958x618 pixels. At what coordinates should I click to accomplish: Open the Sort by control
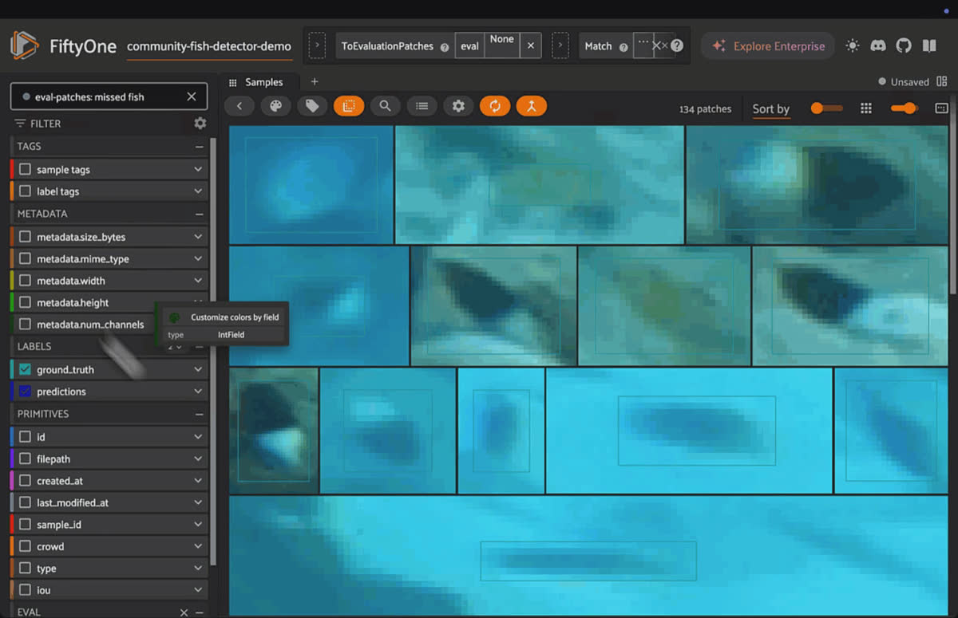(770, 109)
